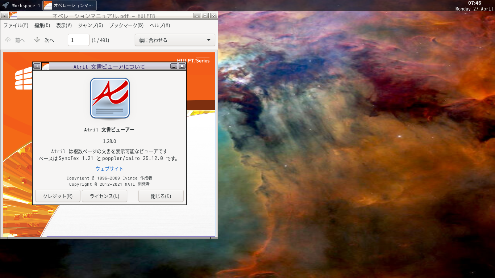
Task: Click the rocket launcher icon in panel
Action: tap(5, 5)
